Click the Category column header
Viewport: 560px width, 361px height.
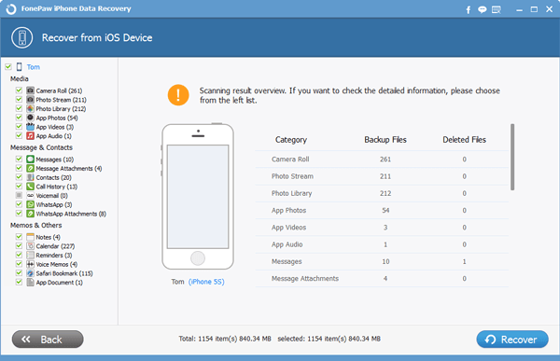click(290, 140)
